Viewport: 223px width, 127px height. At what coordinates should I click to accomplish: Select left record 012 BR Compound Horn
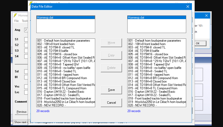66,78
